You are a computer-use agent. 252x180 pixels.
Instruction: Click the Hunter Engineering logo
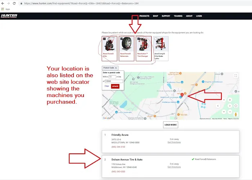[9, 16]
